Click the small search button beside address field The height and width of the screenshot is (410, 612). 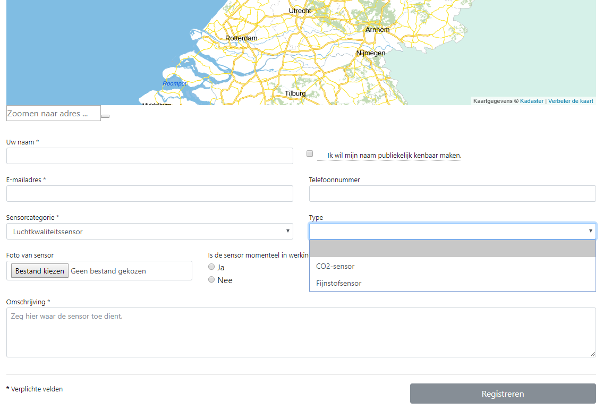point(105,116)
